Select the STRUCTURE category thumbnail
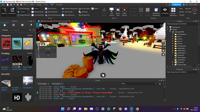The height and width of the screenshot is (112, 200). tap(17, 44)
